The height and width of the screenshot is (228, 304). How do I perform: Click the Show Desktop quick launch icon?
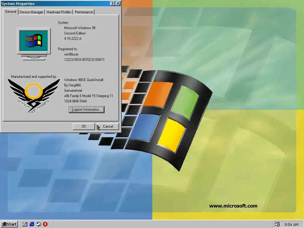[x=25, y=224]
